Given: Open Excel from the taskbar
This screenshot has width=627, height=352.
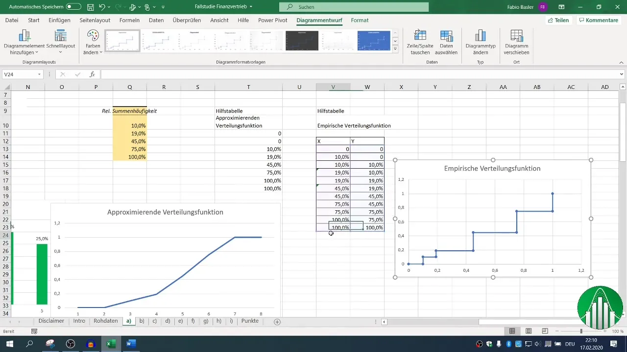Looking at the screenshot, I should tap(111, 344).
